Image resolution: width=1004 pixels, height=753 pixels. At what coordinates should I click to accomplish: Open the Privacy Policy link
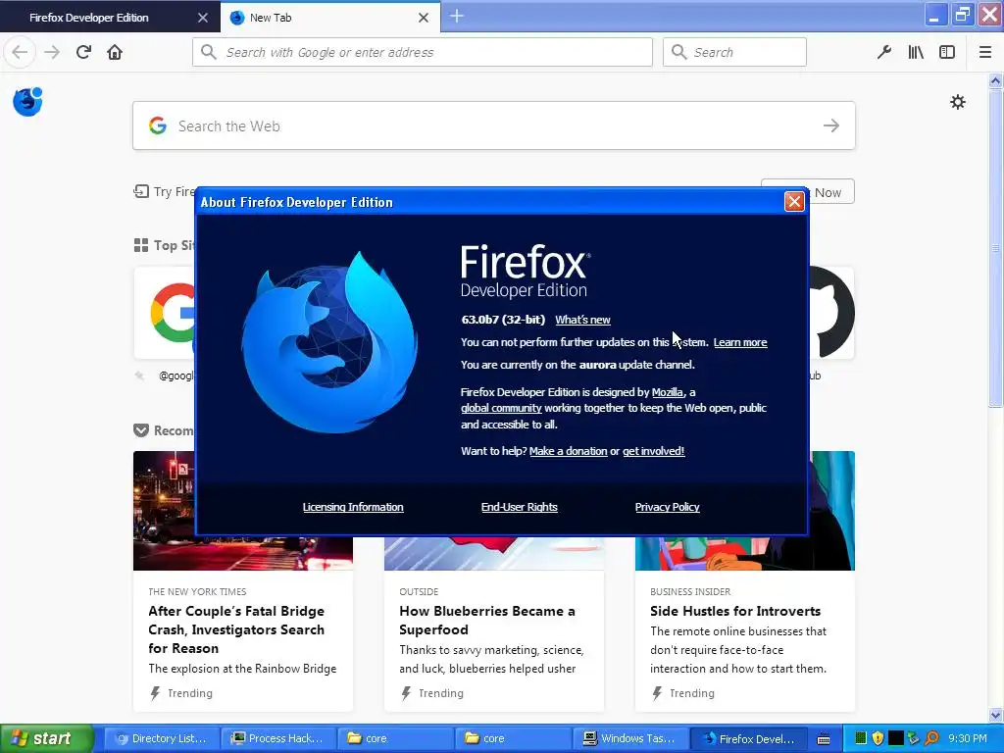pos(667,507)
